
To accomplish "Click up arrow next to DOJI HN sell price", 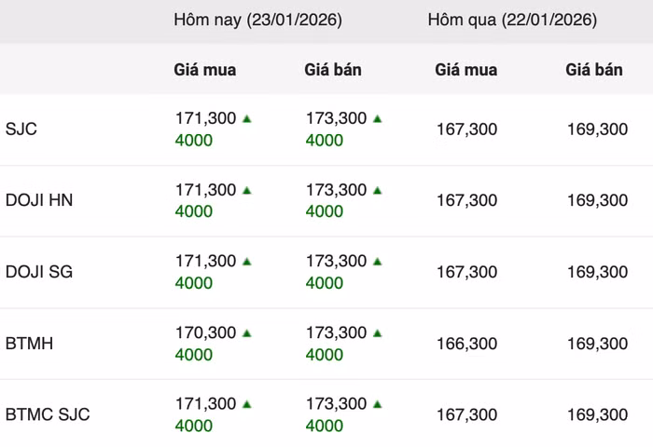I will tap(378, 190).
